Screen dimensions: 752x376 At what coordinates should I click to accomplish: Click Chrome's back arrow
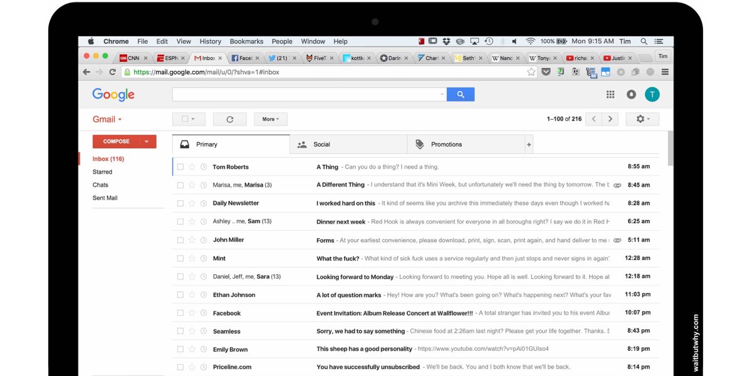pos(86,72)
